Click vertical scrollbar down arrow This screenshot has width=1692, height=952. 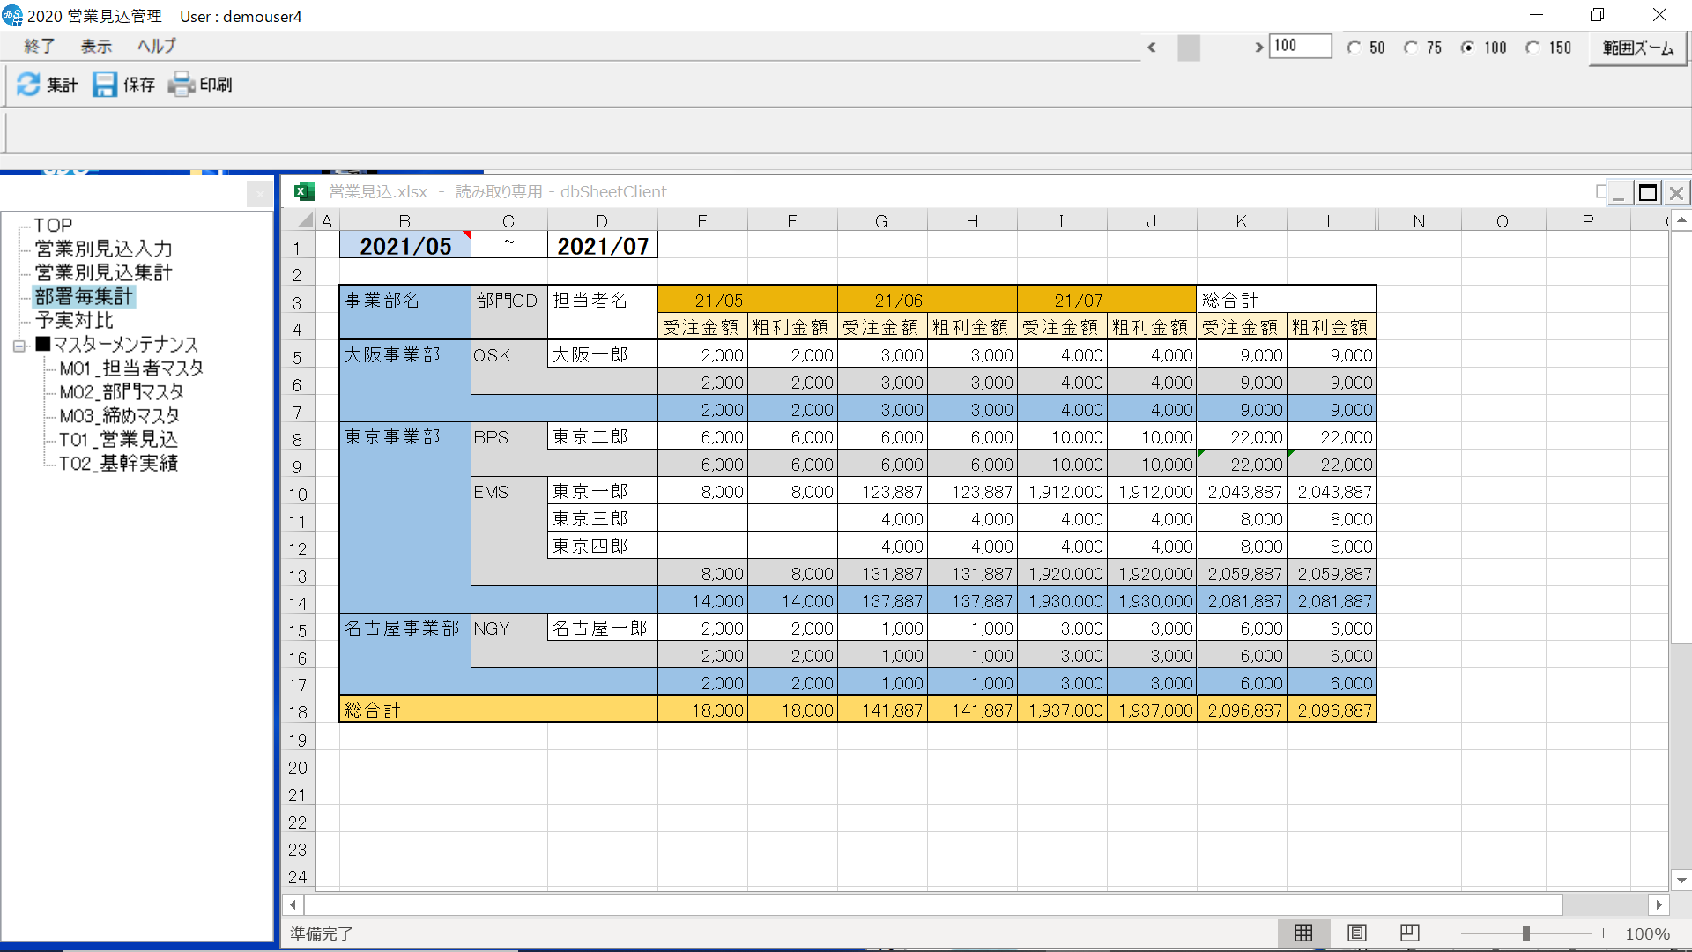[1681, 880]
